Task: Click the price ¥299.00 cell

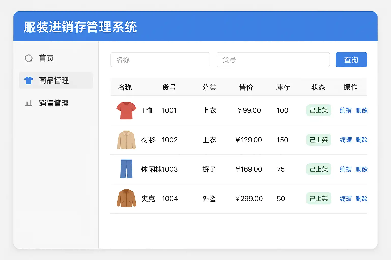Action: (249, 199)
